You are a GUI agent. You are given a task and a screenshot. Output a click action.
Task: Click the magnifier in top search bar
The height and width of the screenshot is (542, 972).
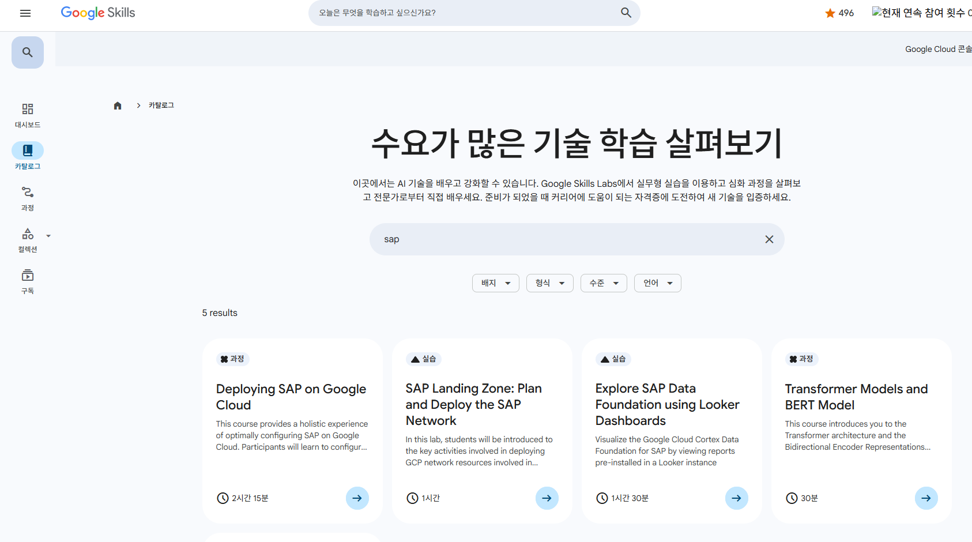[x=626, y=13]
